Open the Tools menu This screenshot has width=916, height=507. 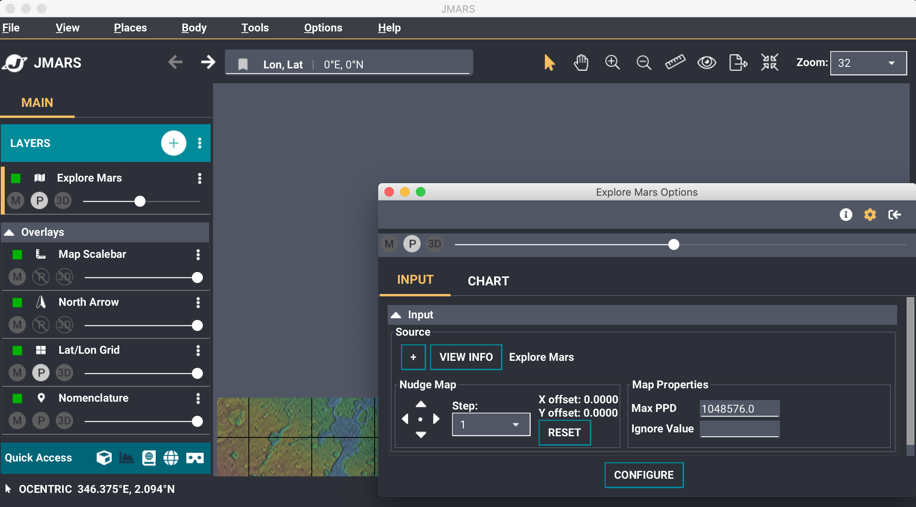pyautogui.click(x=255, y=28)
